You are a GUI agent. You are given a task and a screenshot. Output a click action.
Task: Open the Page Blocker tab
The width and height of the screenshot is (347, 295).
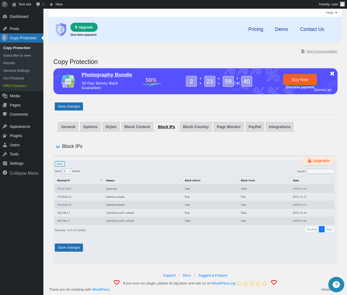[229, 127]
